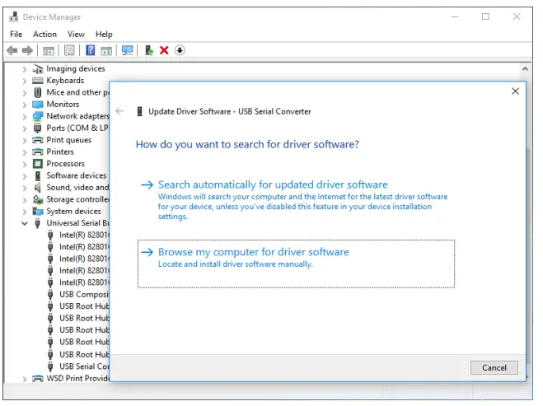Image resolution: width=543 pixels, height=406 pixels.
Task: Click Scan for hardware changes monitor icon
Action: click(128, 50)
